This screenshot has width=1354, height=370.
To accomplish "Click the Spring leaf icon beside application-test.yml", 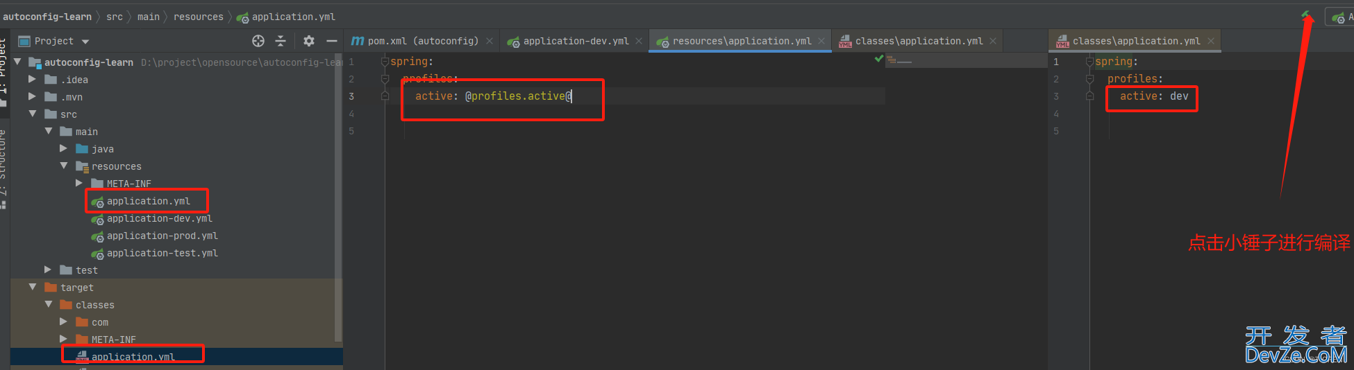I will click(x=97, y=254).
